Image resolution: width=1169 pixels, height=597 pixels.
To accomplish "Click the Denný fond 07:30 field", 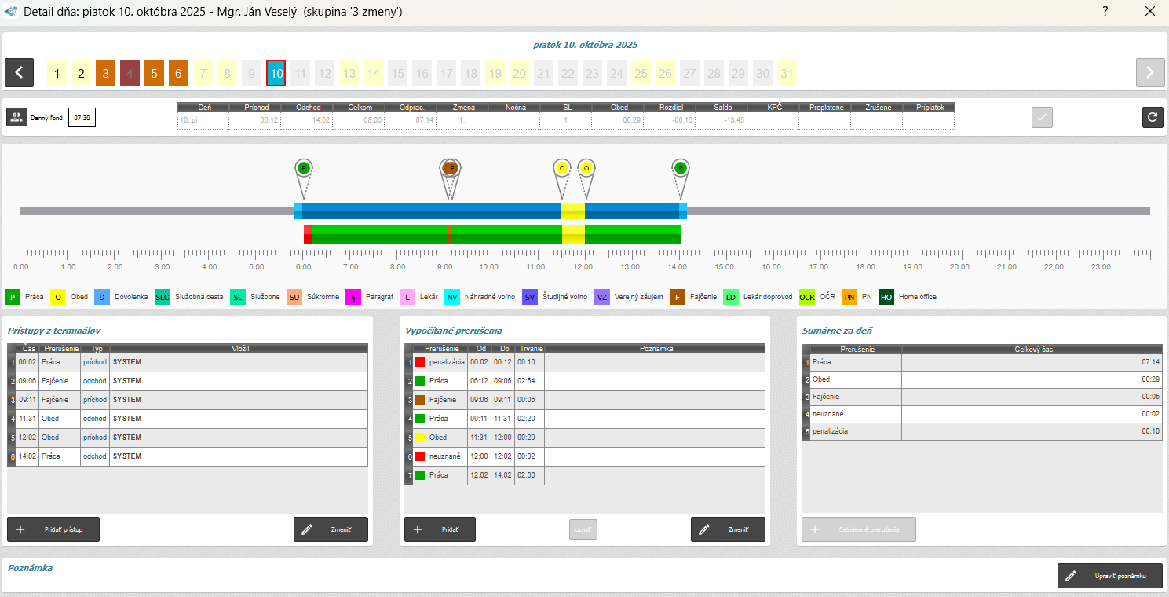I will [x=82, y=118].
